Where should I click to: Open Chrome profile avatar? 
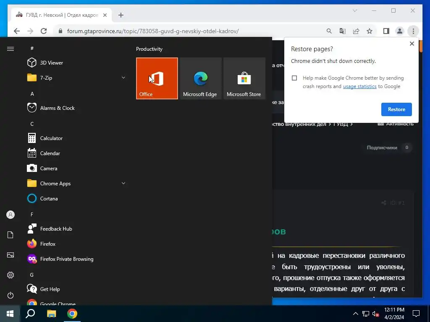pos(400,31)
